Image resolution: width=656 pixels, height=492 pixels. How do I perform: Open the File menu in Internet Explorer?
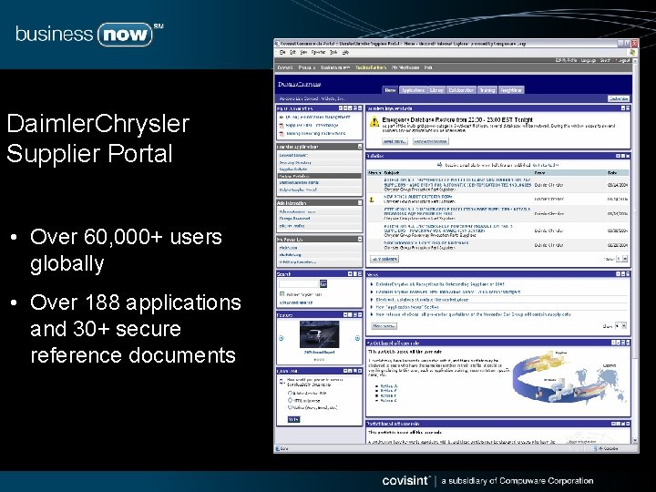[282, 52]
